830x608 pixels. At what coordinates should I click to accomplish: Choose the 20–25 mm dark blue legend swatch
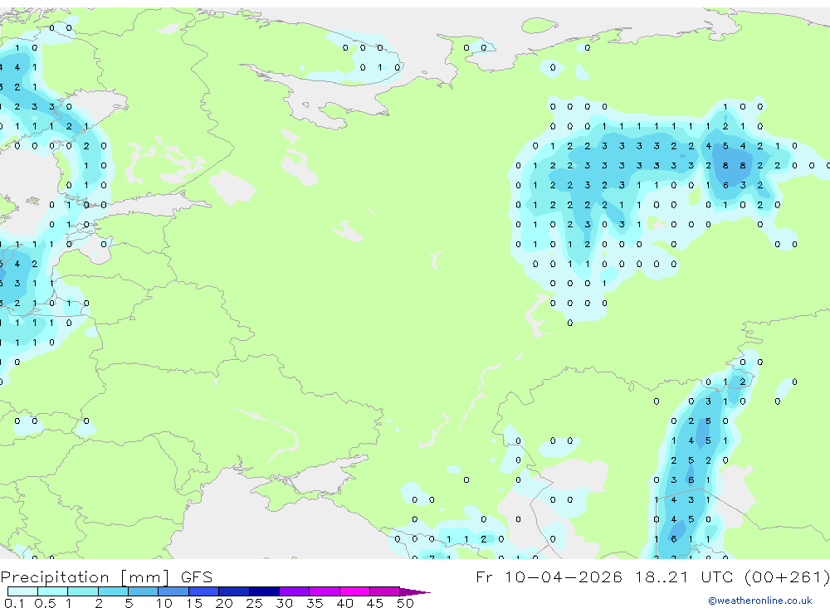(234, 591)
